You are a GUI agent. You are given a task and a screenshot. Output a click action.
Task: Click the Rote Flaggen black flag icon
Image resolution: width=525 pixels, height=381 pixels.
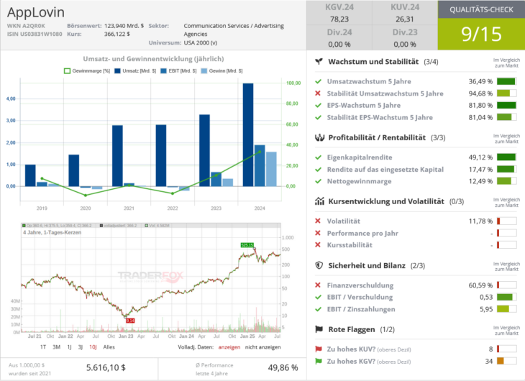tap(319, 329)
